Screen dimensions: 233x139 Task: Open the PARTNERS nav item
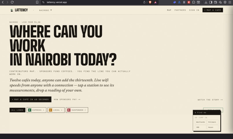click(180, 10)
